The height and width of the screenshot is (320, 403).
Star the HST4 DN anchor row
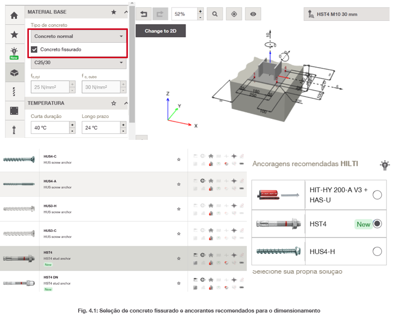tap(179, 283)
